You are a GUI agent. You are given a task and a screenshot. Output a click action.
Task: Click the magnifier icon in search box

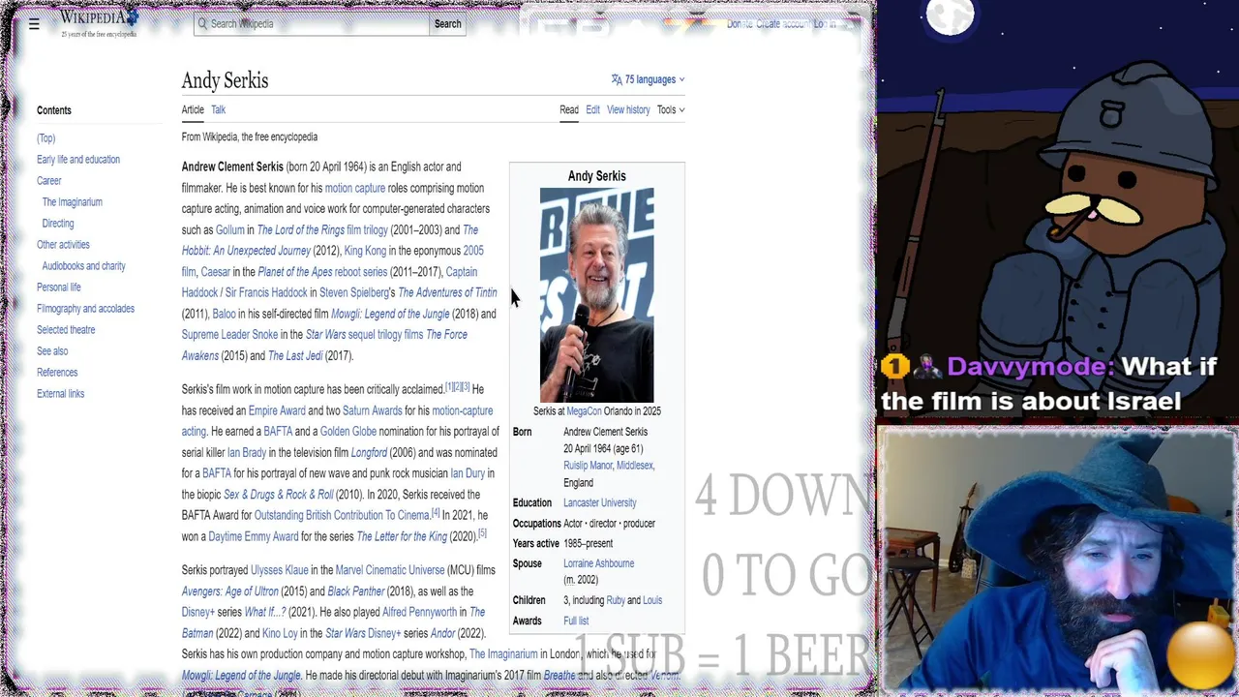click(203, 23)
